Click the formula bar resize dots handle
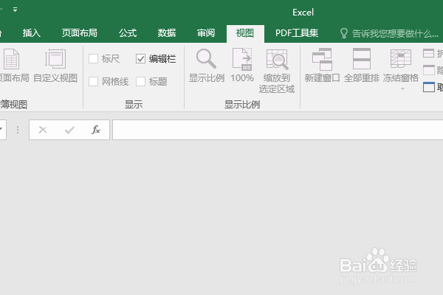Viewport: 443px width, 295px height. click(x=18, y=130)
